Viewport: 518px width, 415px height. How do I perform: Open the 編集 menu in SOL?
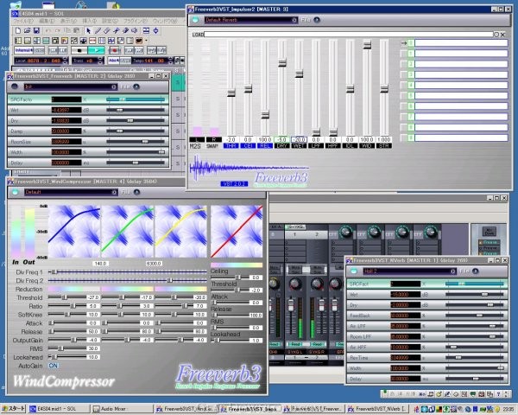tap(47, 21)
